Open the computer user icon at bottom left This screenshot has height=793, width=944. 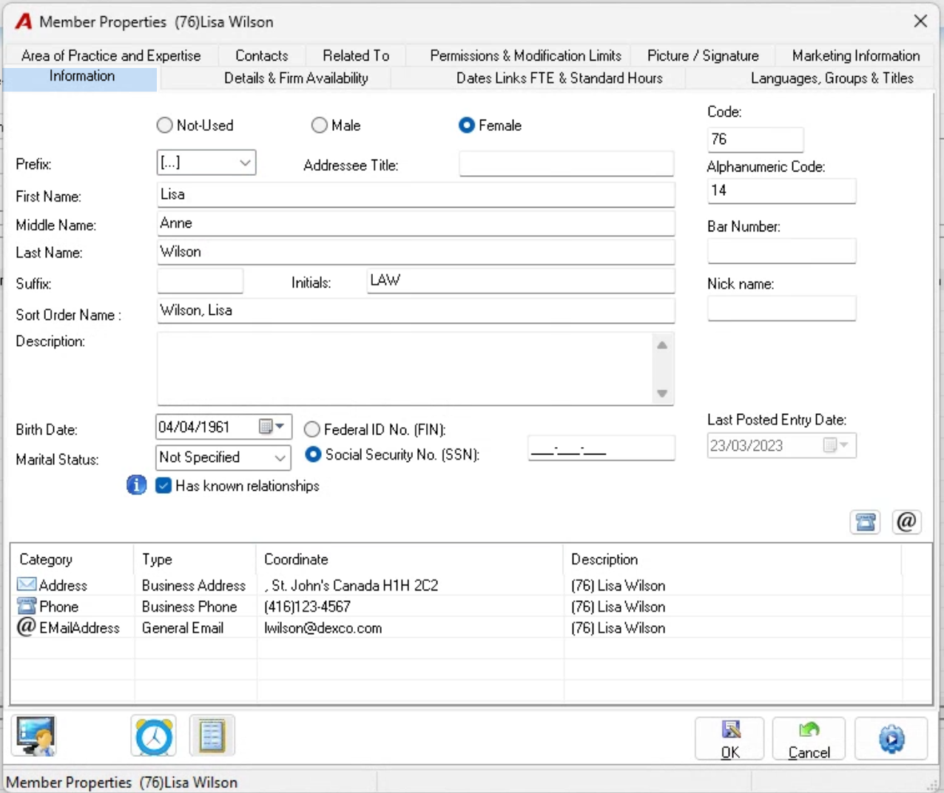click(x=35, y=736)
